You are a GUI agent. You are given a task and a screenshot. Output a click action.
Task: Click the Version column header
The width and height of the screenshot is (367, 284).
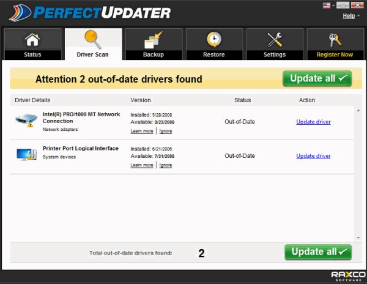pos(141,100)
